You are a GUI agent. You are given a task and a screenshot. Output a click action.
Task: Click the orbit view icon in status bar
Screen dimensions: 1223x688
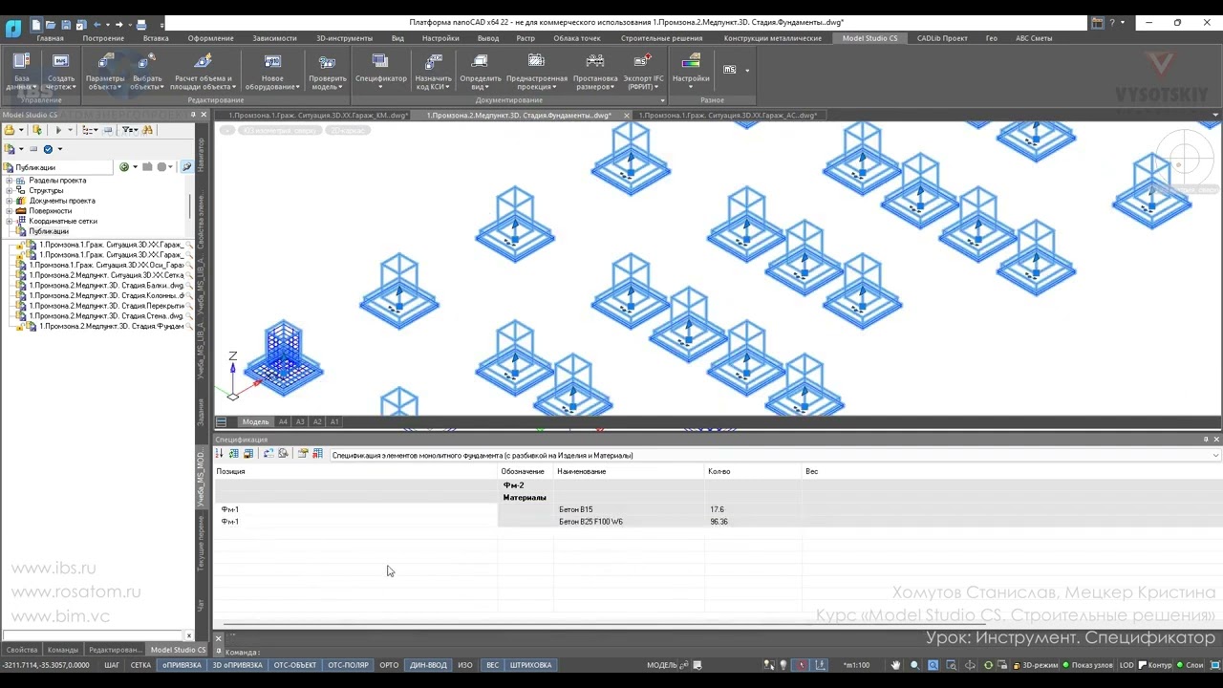pos(971,665)
